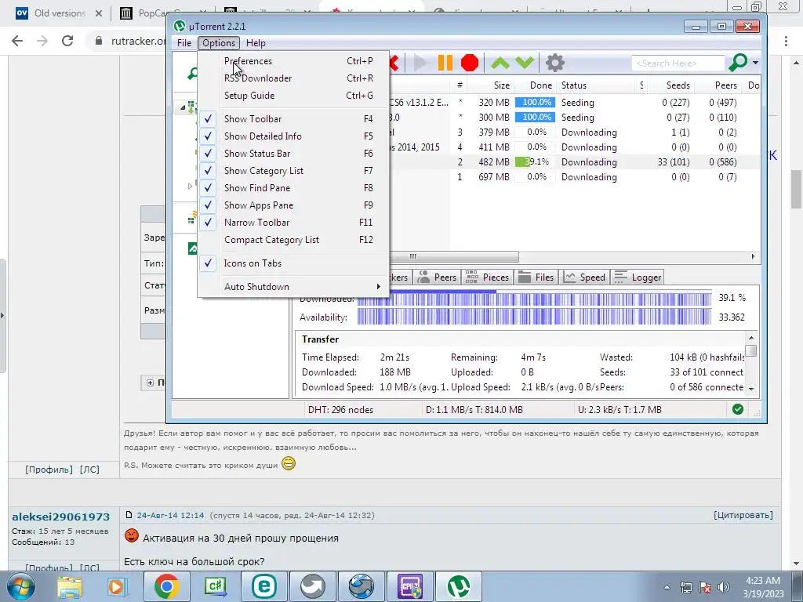Screen dimensions: 803x602
Task: Click the green magnifier search icon
Action: pos(738,63)
